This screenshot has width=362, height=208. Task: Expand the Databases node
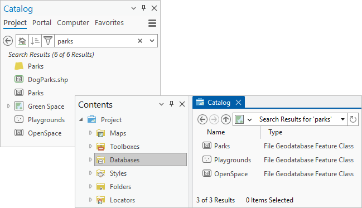point(90,159)
